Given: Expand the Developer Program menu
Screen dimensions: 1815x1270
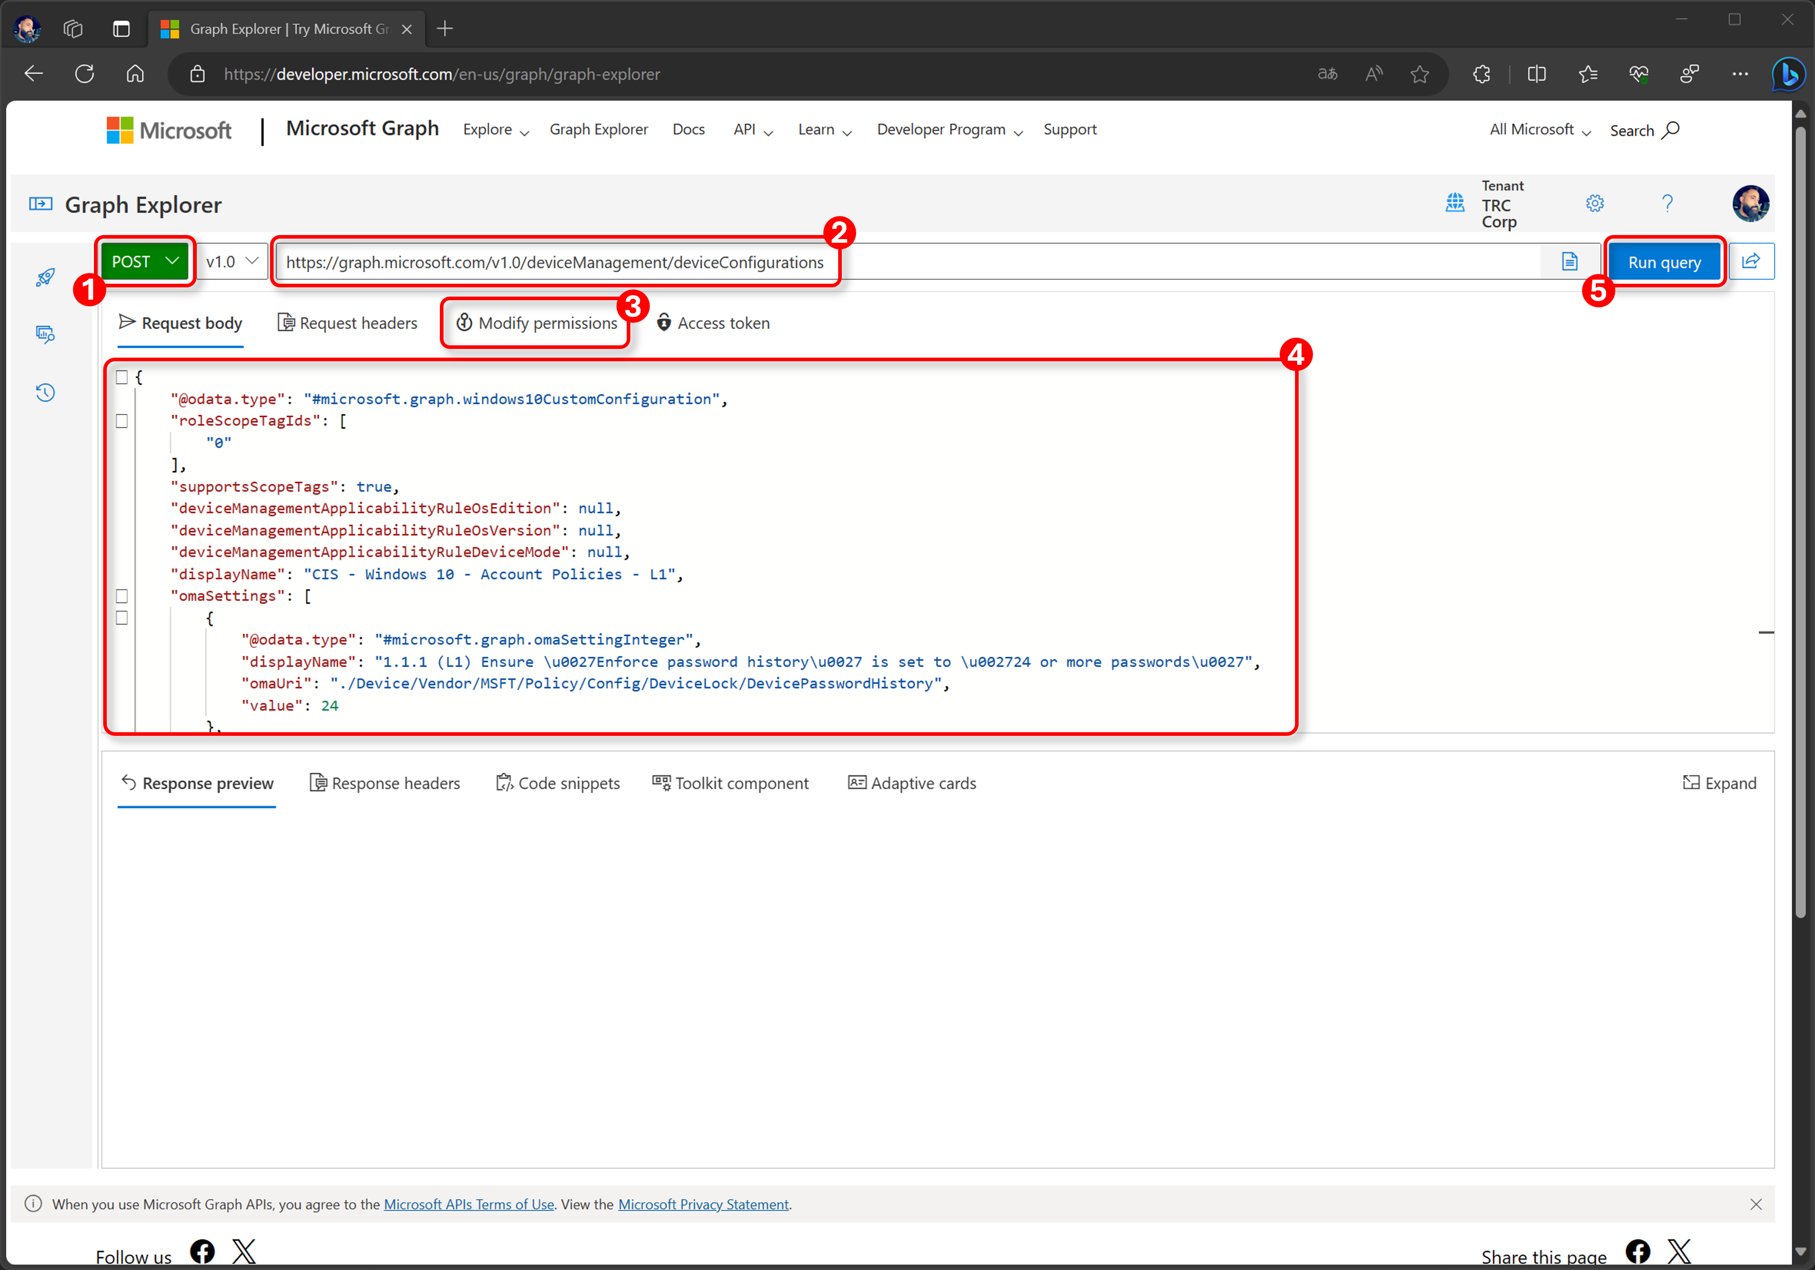Looking at the screenshot, I should 950,130.
